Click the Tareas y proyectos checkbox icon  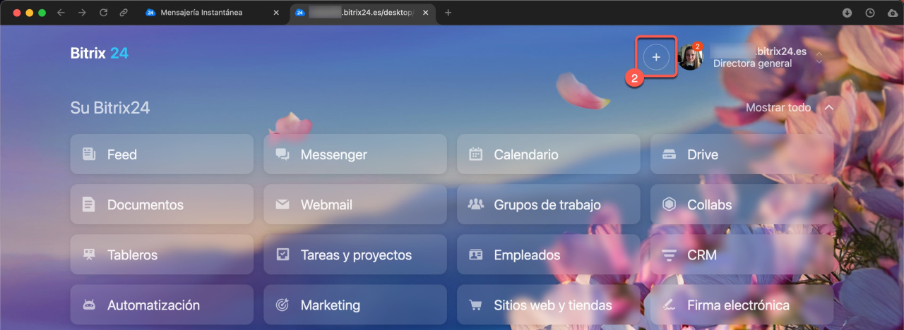click(282, 255)
